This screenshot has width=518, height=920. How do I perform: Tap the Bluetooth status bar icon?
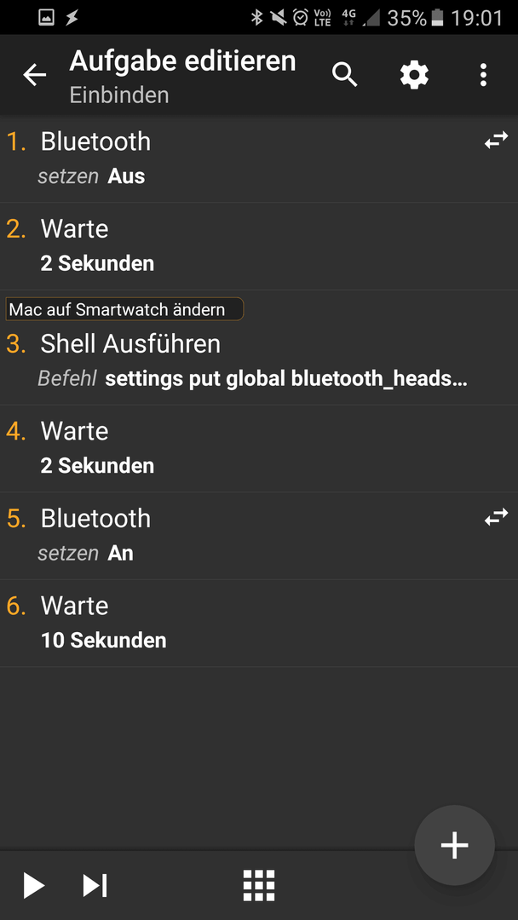pos(256,18)
